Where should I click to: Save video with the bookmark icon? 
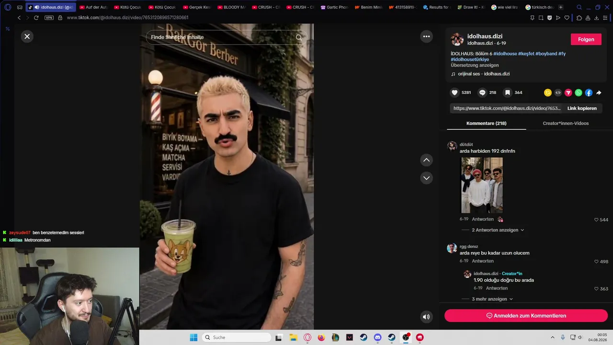pos(508,92)
